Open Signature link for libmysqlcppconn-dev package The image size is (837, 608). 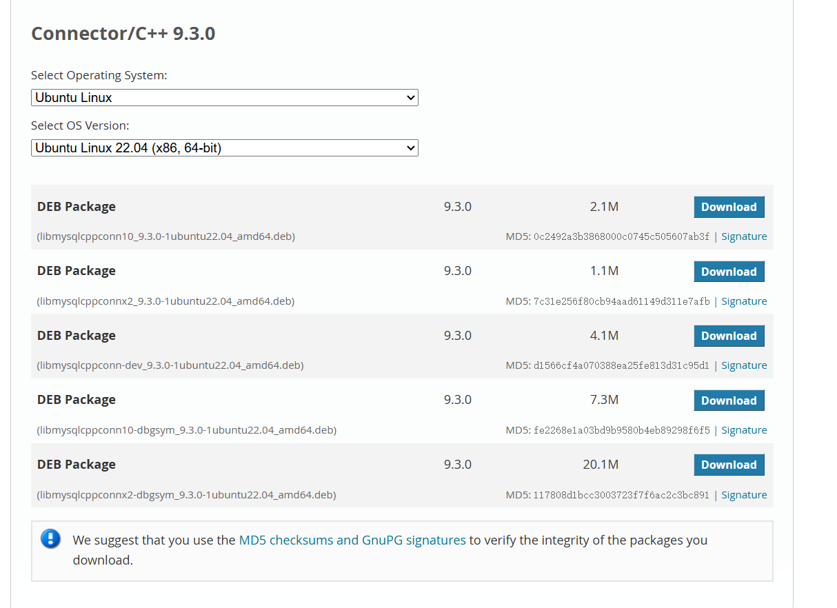(x=744, y=365)
